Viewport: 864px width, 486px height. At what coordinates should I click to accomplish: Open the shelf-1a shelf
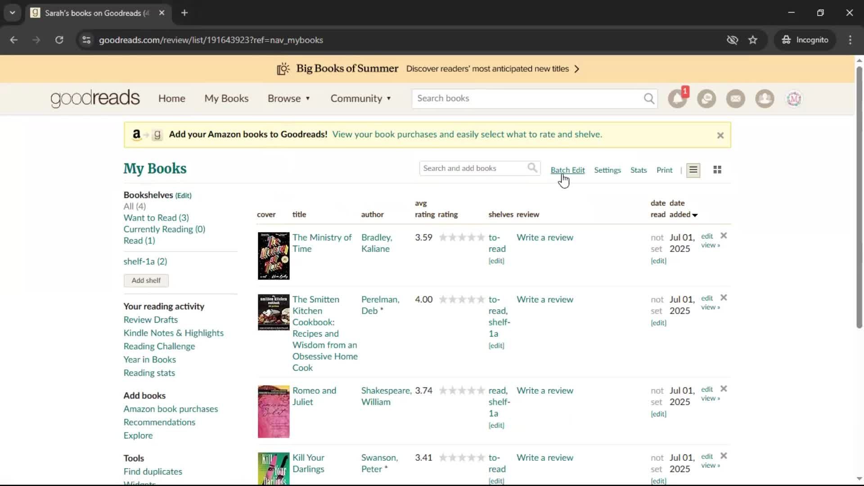click(x=145, y=261)
